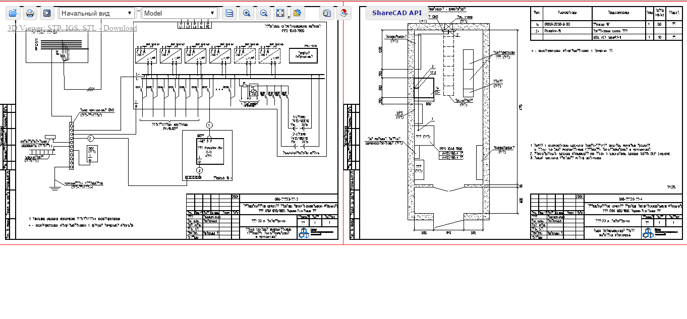Open the layers panel icon

[x=230, y=13]
